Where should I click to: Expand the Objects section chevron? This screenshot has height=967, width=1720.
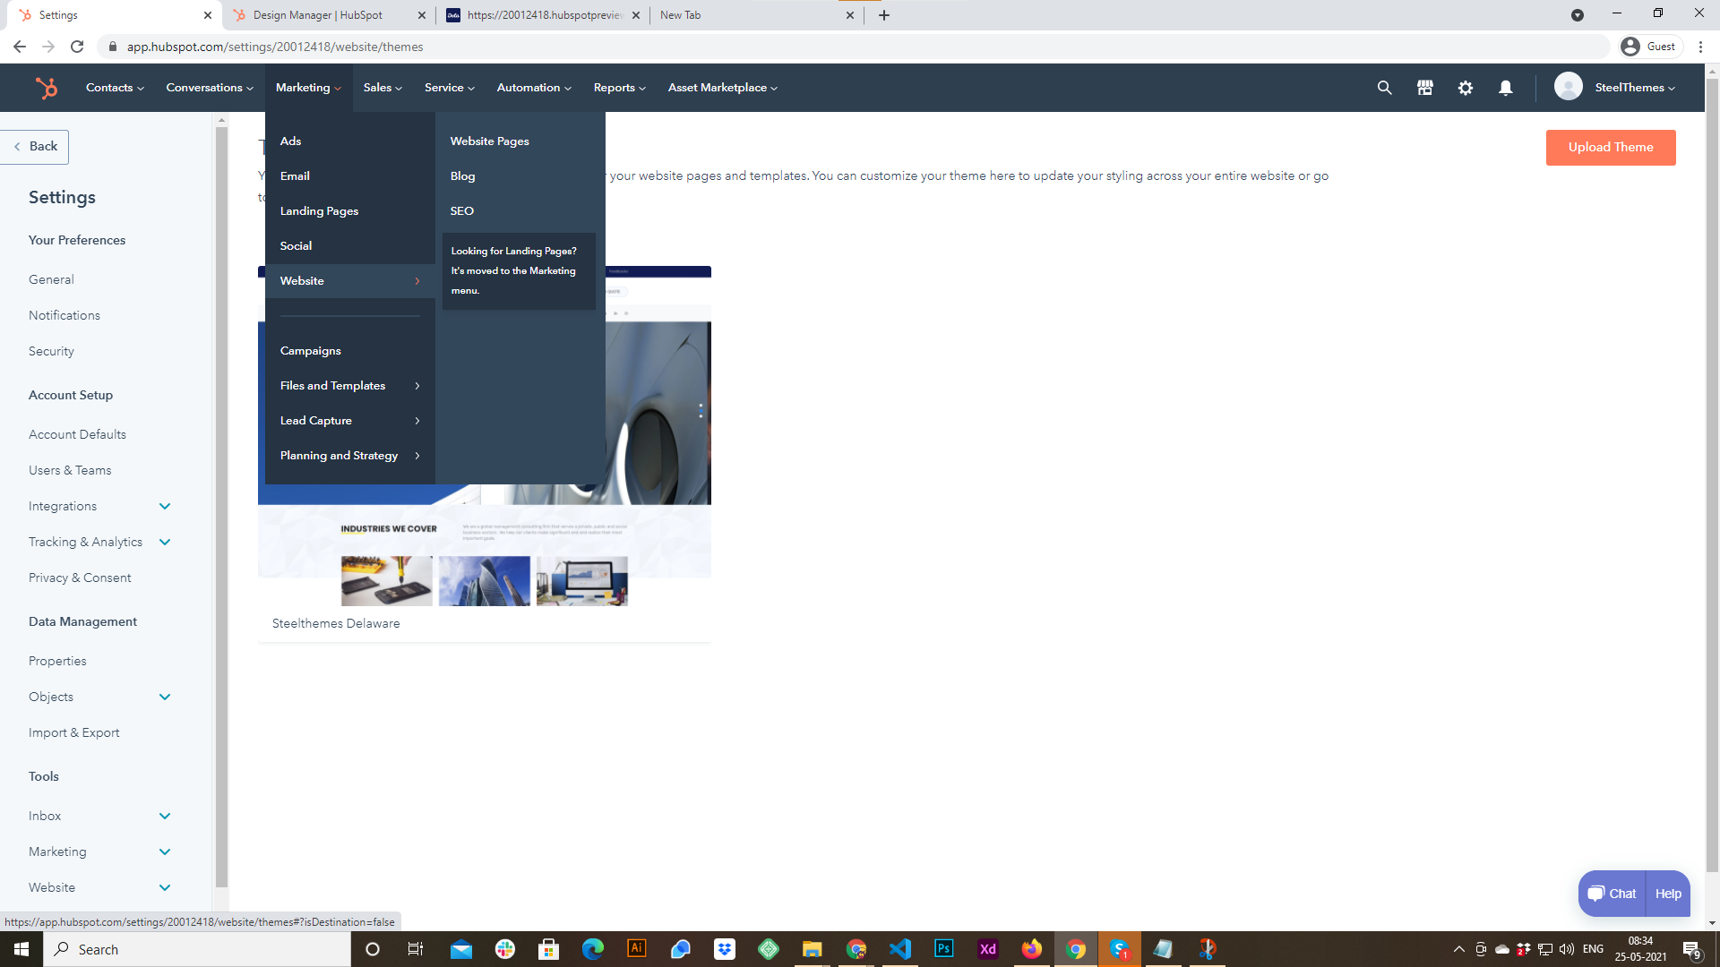(165, 697)
